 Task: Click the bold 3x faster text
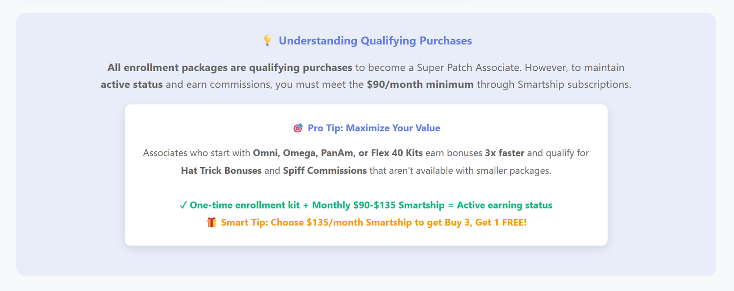pyautogui.click(x=505, y=153)
